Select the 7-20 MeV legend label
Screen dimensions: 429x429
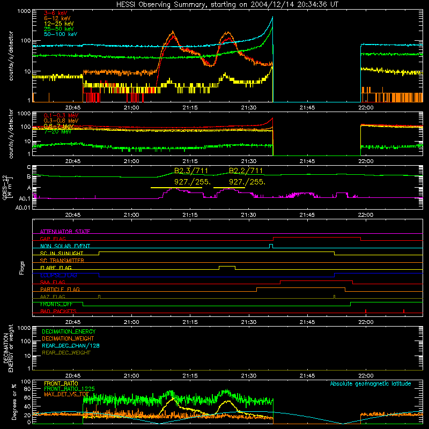click(x=58, y=131)
